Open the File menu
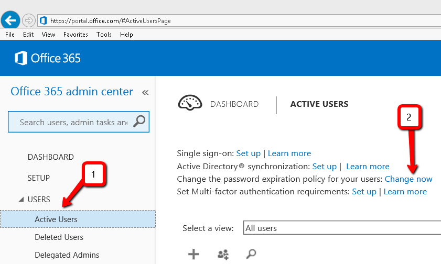The width and height of the screenshot is (441, 264). click(10, 35)
